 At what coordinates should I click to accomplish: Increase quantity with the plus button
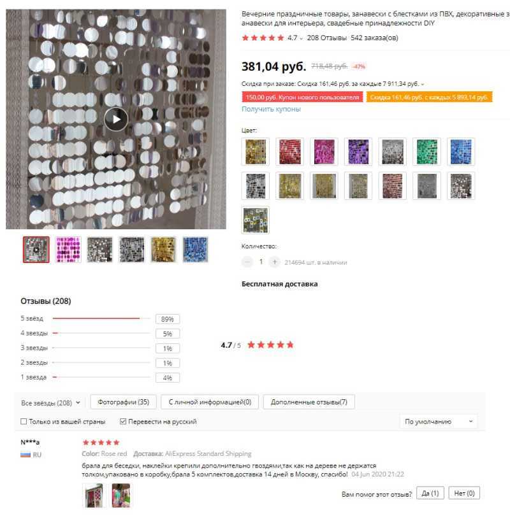[274, 262]
